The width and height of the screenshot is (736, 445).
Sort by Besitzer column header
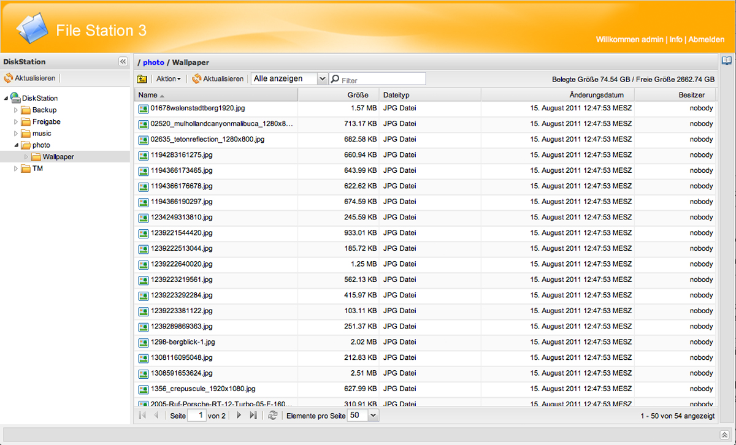675,95
